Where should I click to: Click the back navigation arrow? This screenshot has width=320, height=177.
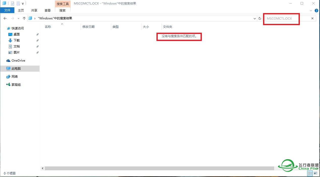5,18
